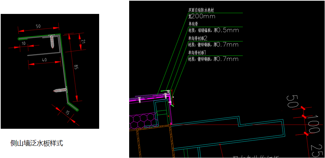Select the 50 dimension above the flashing
This screenshot has width=325, height=158.
click(38, 26)
